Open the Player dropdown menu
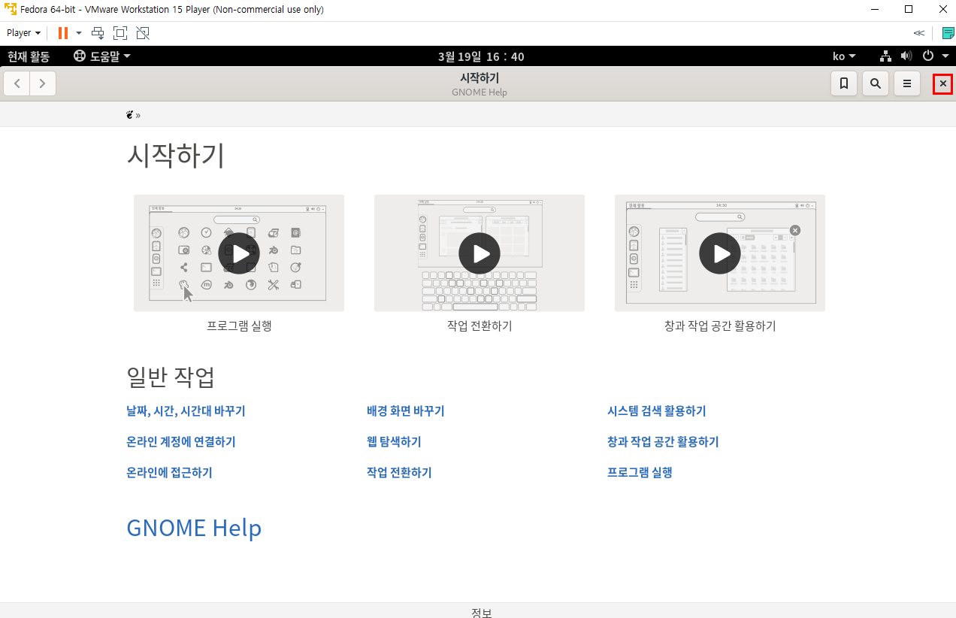This screenshot has width=956, height=618. [23, 33]
